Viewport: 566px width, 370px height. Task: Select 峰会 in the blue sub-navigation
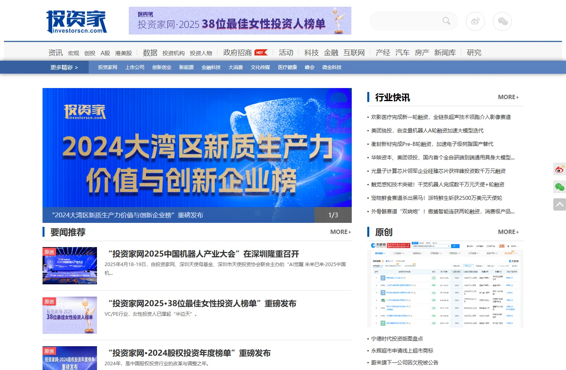click(x=310, y=67)
